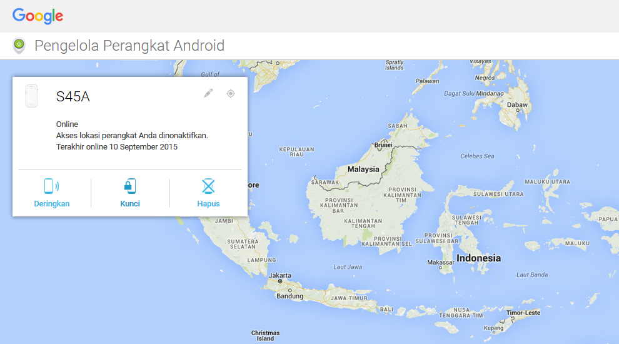The height and width of the screenshot is (344, 619).
Task: Click the Bandung label on the map
Action: coord(289,296)
